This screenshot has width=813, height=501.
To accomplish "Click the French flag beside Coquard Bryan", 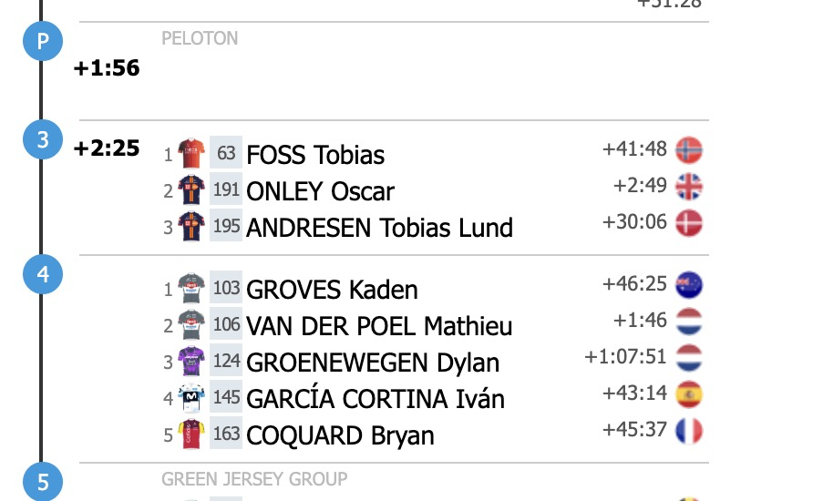I will coord(689,431).
